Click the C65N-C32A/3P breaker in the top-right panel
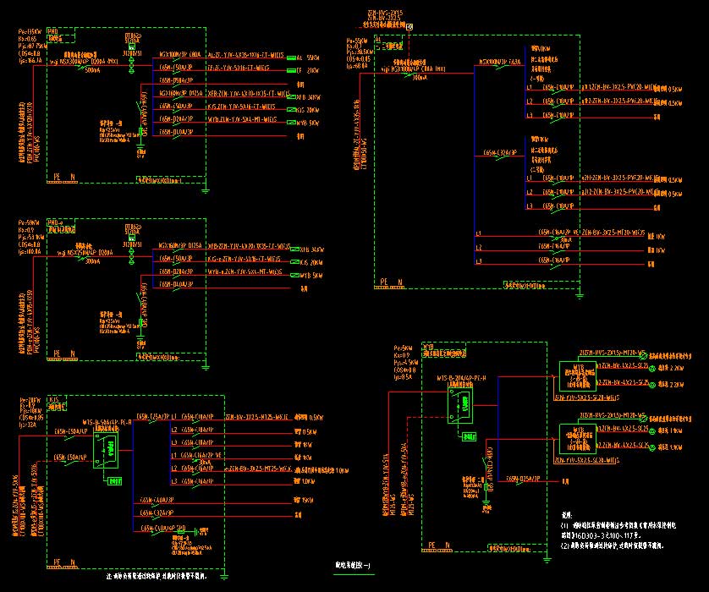 point(498,154)
